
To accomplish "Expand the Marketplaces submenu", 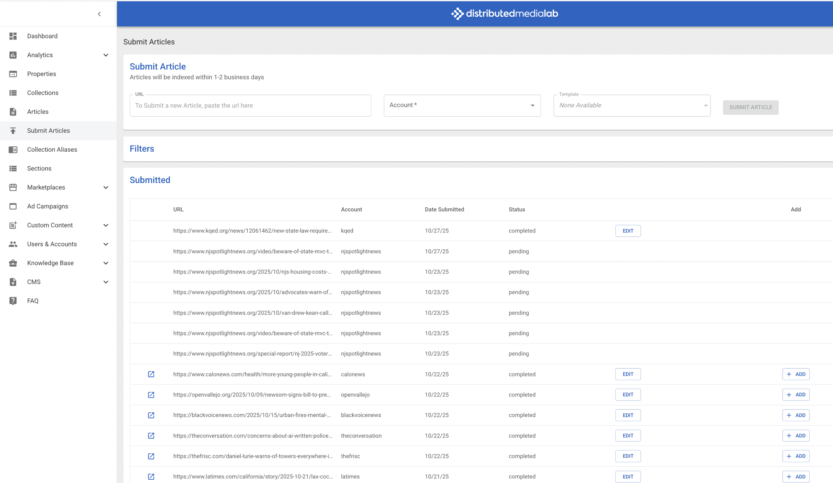I will pos(106,187).
